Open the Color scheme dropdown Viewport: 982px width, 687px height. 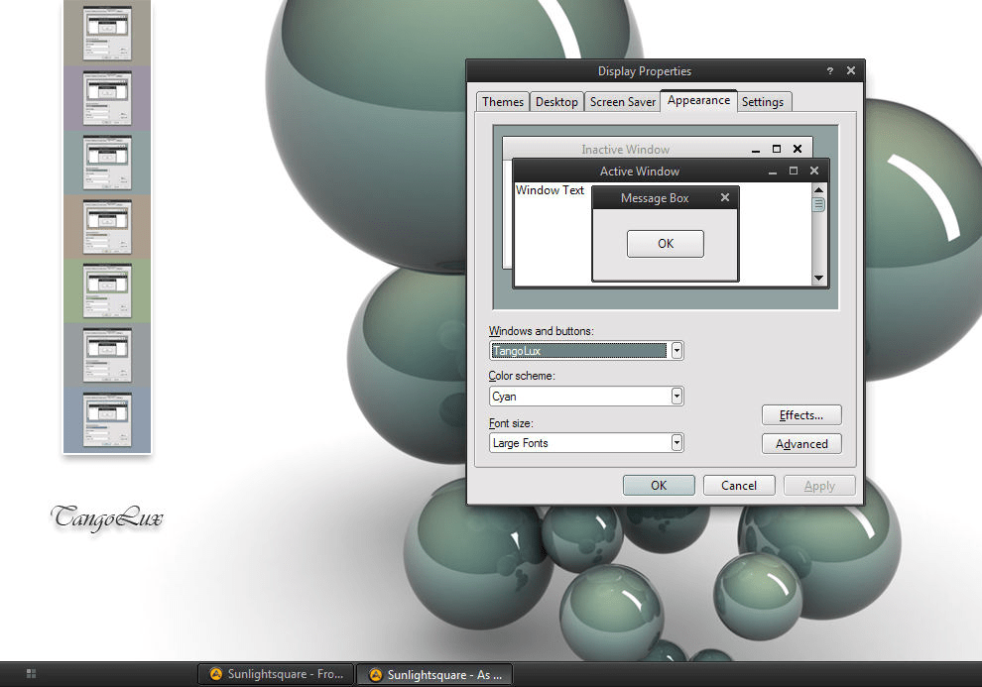(x=676, y=397)
